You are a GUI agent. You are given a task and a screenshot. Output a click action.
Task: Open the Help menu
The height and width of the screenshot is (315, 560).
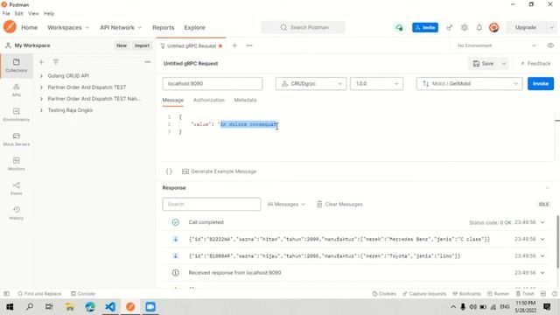49,14
